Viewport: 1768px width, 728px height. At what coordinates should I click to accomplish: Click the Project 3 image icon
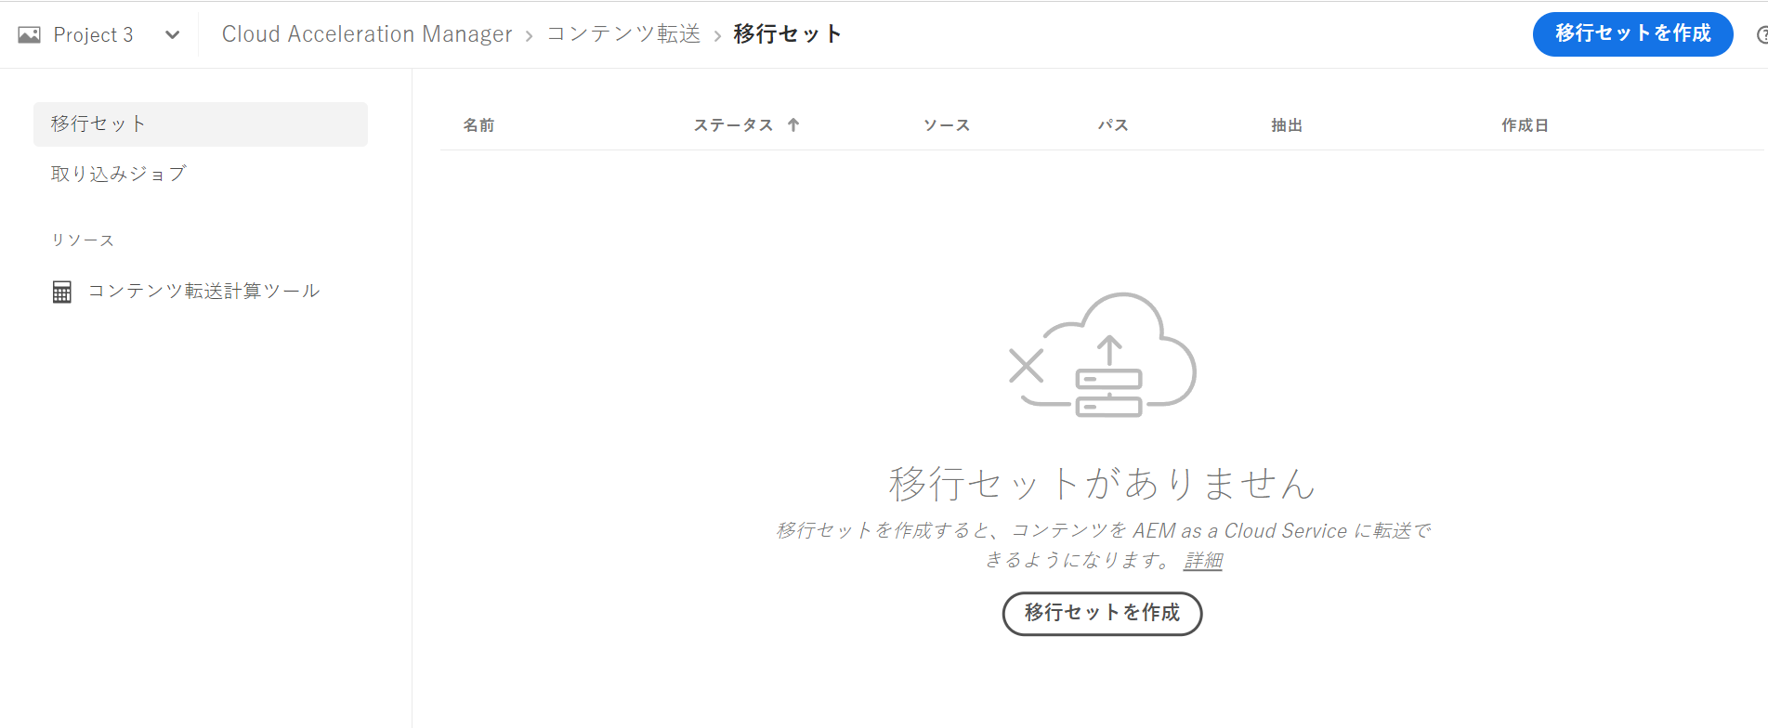(x=30, y=35)
